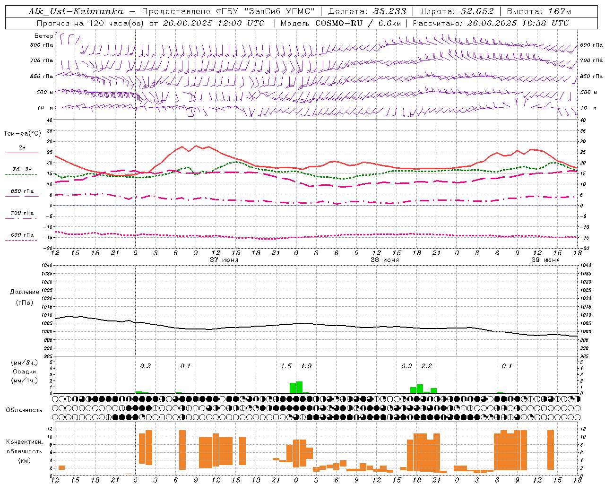The height and width of the screenshot is (484, 605).
Task: Select the Долгота: 83.233 value
Action: [367, 11]
